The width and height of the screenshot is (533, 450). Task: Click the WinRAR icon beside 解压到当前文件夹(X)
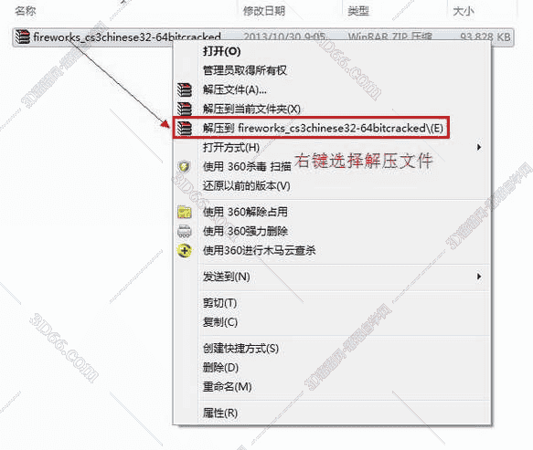[185, 109]
